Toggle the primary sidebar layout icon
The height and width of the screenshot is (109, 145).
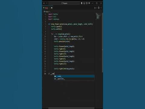82,3
